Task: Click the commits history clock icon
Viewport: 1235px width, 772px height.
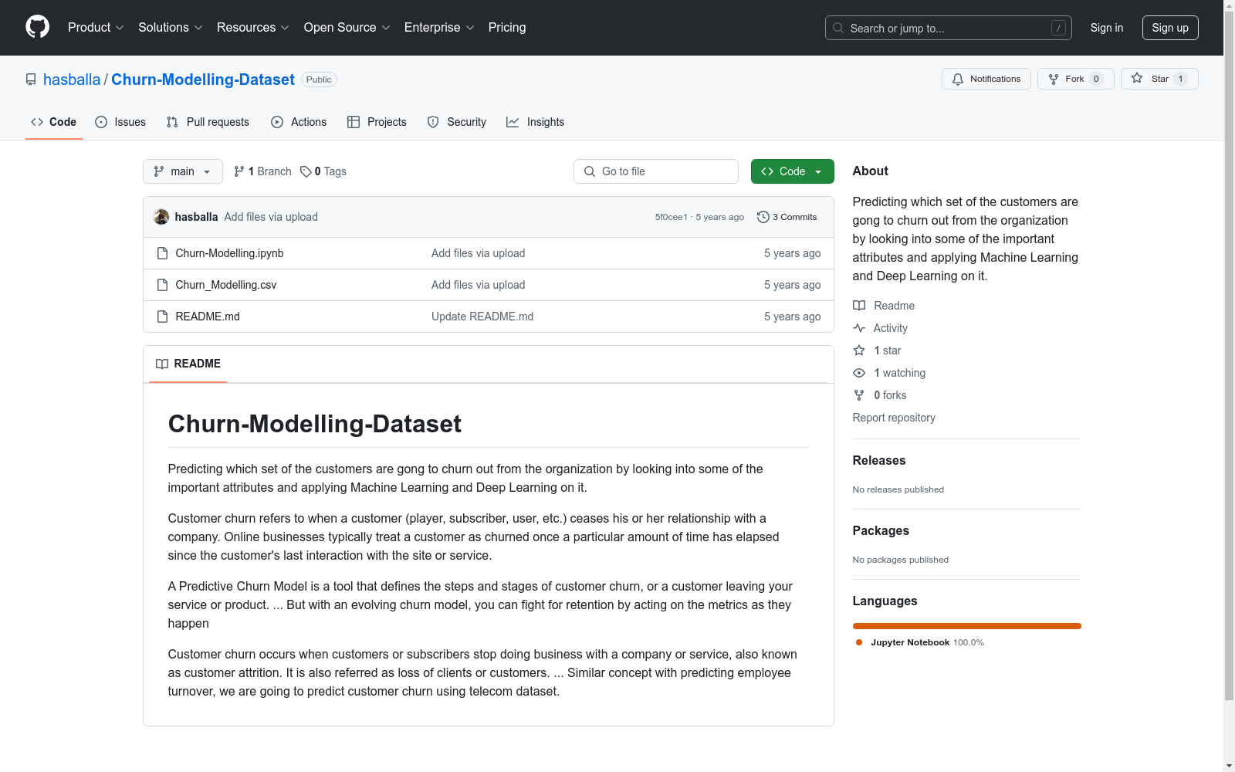Action: tap(763, 217)
